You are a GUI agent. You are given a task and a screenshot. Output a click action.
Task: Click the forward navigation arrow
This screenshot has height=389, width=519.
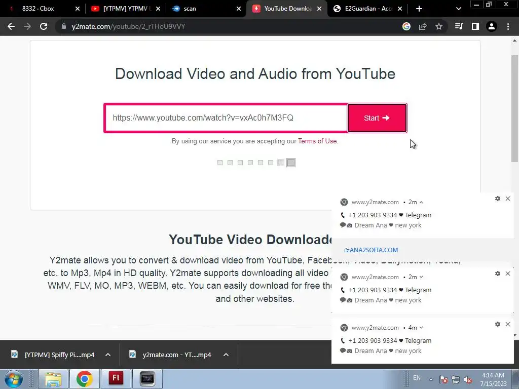[27, 26]
